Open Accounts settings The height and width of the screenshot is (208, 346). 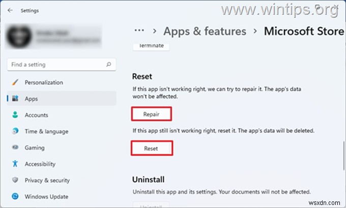(x=62, y=115)
